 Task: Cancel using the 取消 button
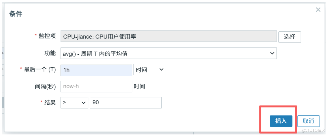pos(308,121)
